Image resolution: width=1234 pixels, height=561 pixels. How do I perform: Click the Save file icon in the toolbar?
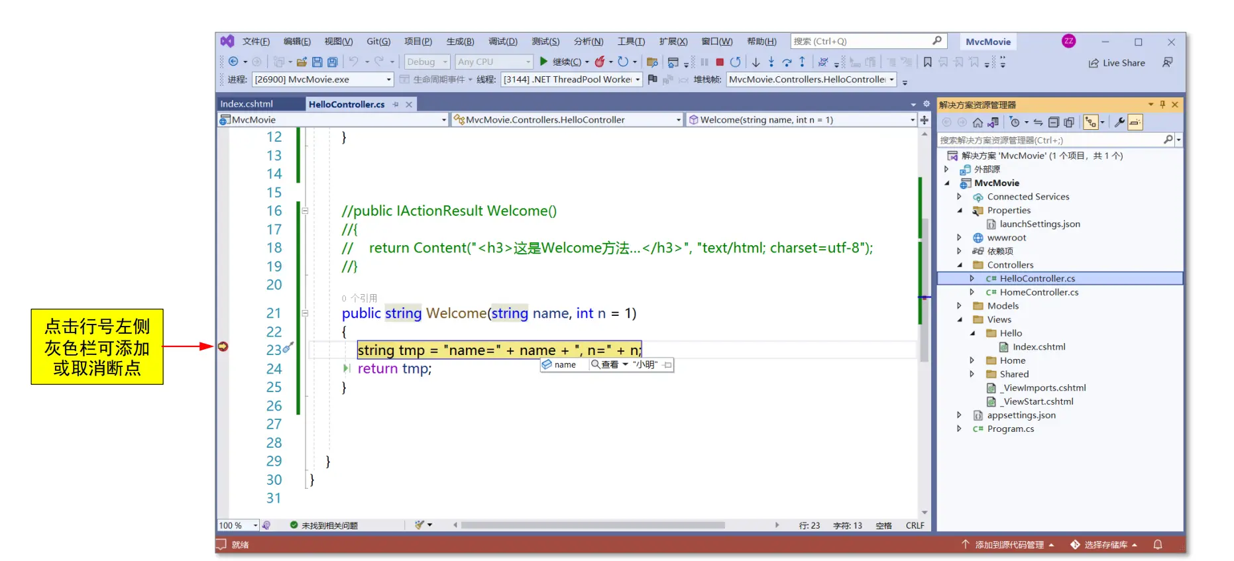click(317, 62)
